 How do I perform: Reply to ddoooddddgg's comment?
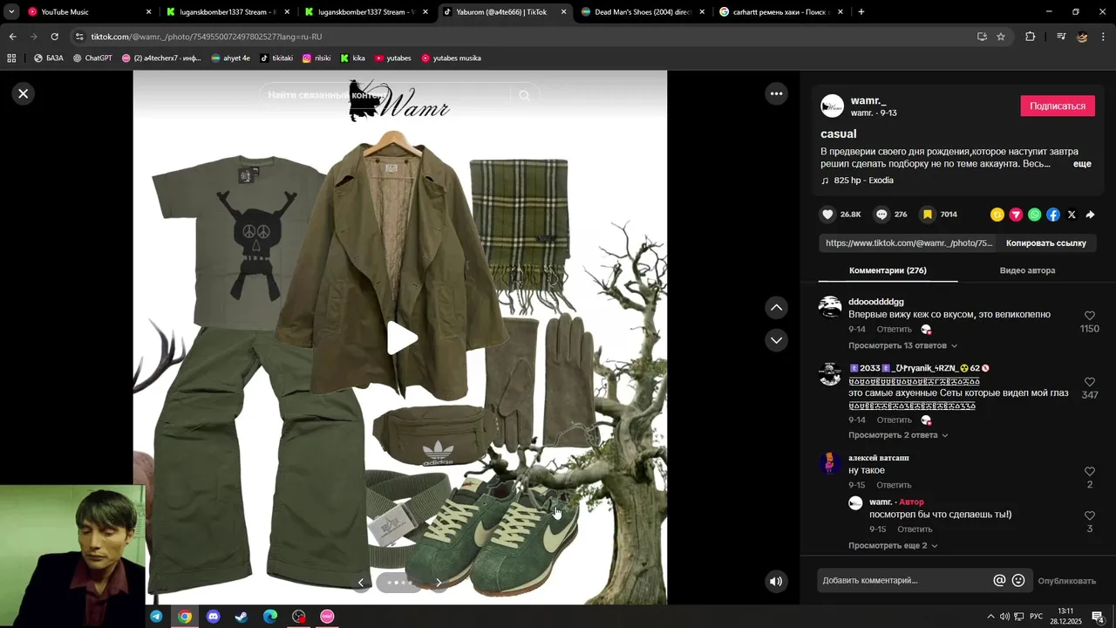click(x=894, y=329)
